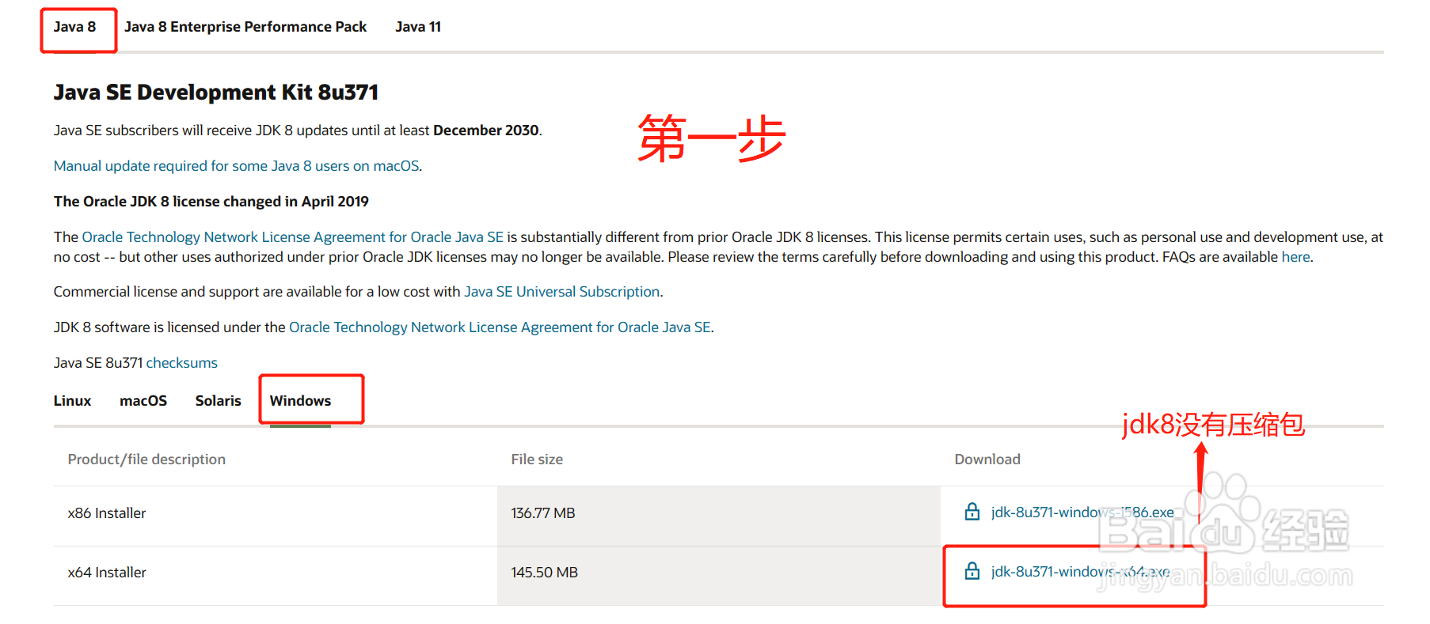Open the Java 11 tab
Image resolution: width=1430 pixels, height=624 pixels.
[x=418, y=27]
